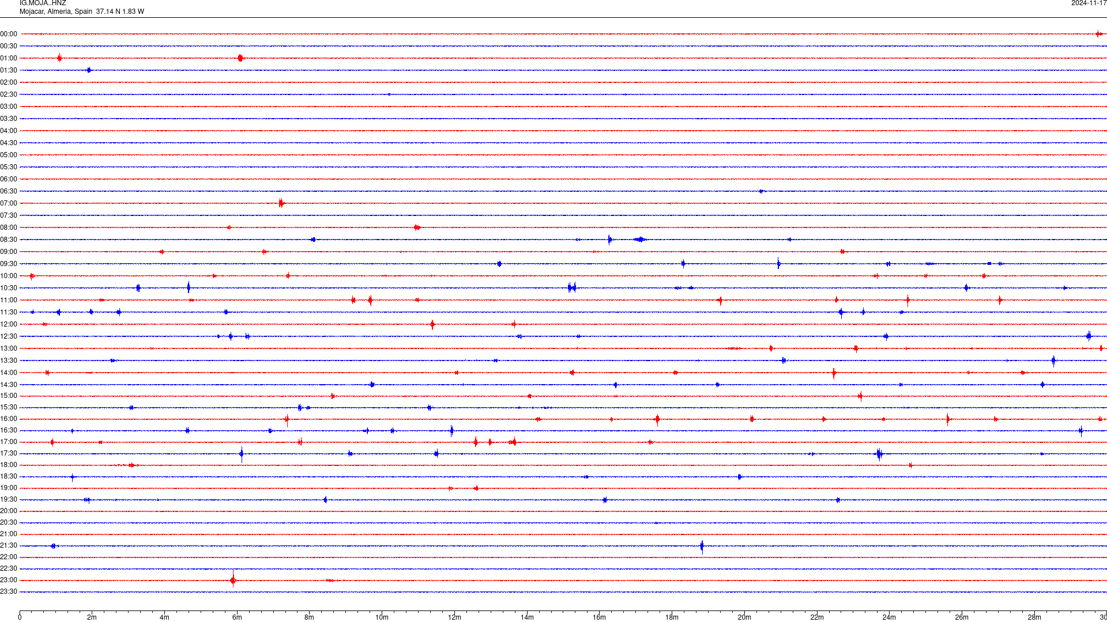Select the 13:00 time row label

click(x=9, y=348)
